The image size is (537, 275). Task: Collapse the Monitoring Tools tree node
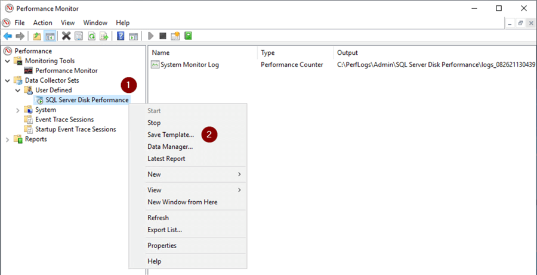tap(8, 61)
